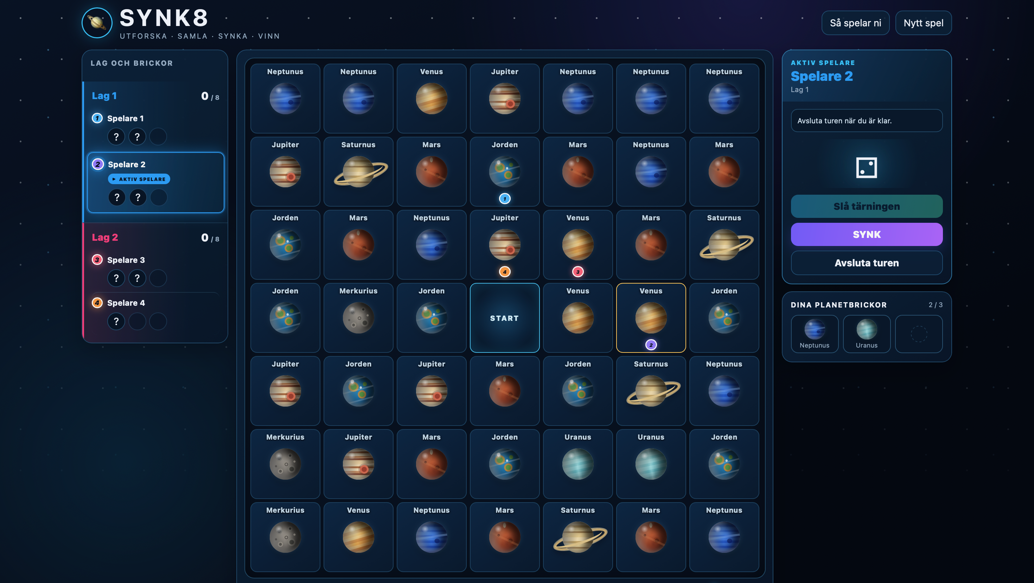Screen dimensions: 1034x583
Task: Start a new game with Nytt spel
Action: click(923, 23)
